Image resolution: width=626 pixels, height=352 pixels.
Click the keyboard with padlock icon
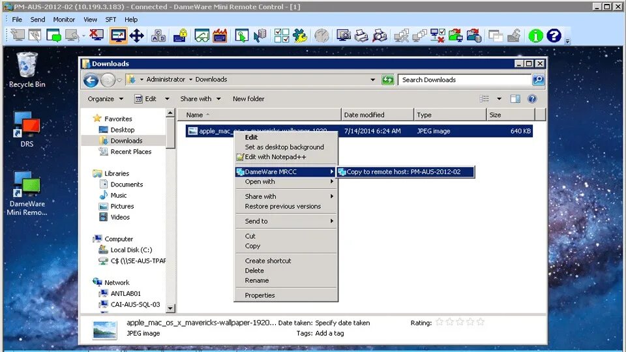click(x=181, y=36)
